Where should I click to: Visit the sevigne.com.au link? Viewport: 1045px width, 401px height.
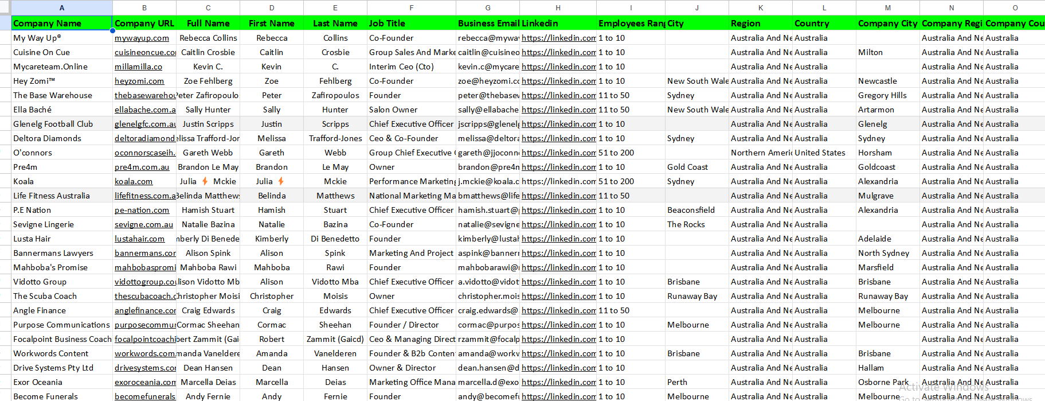click(x=144, y=224)
